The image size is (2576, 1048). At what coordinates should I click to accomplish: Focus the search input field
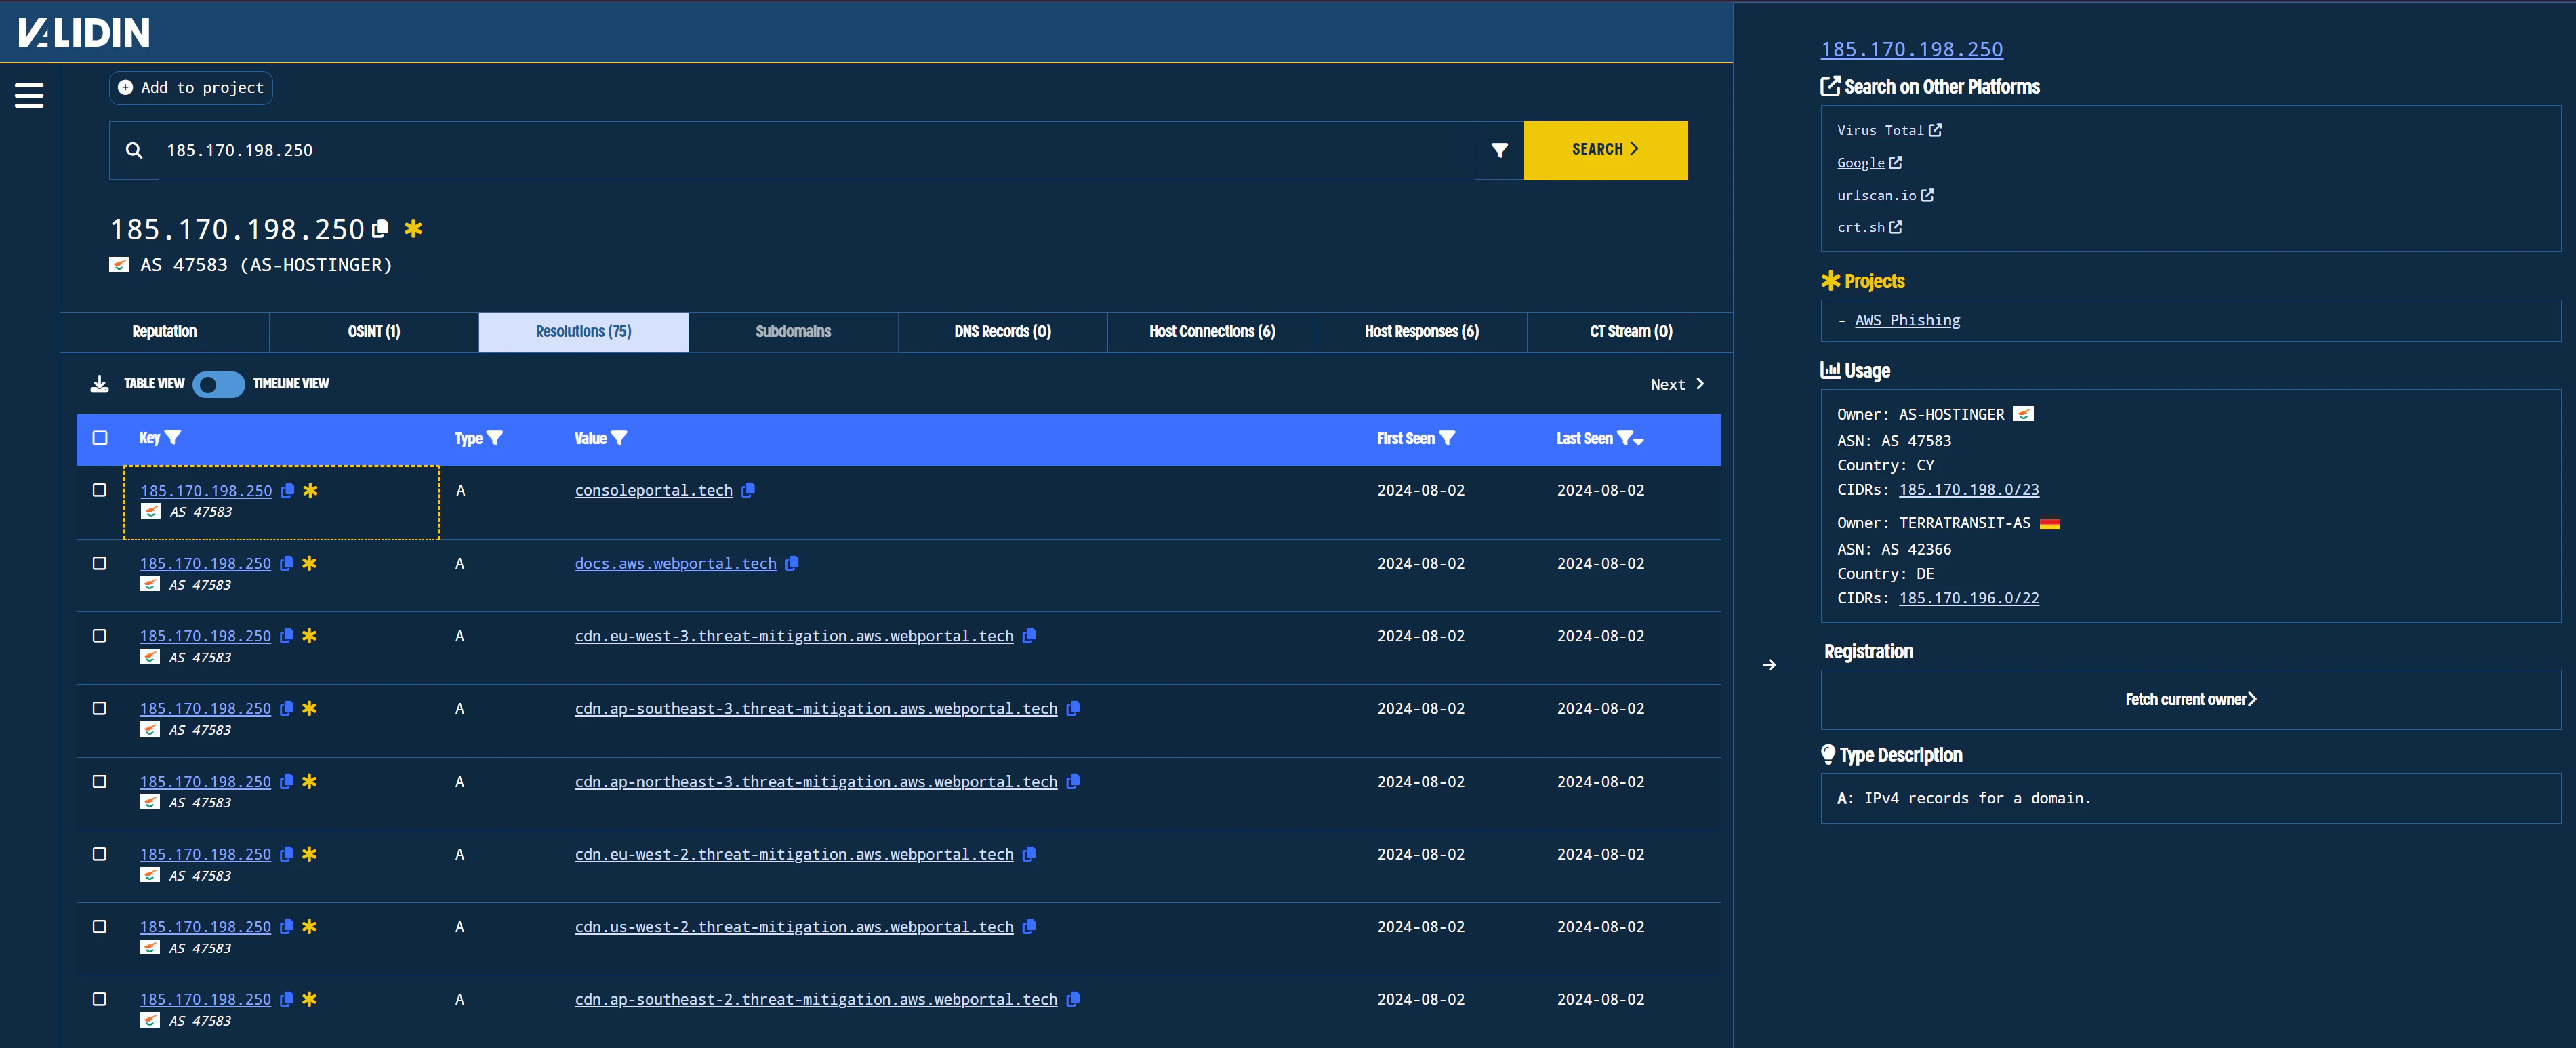click(x=815, y=150)
